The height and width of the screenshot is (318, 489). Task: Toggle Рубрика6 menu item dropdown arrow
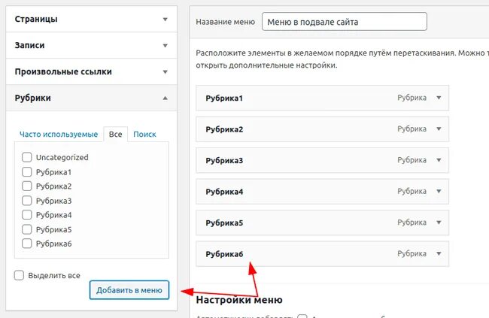(x=439, y=254)
